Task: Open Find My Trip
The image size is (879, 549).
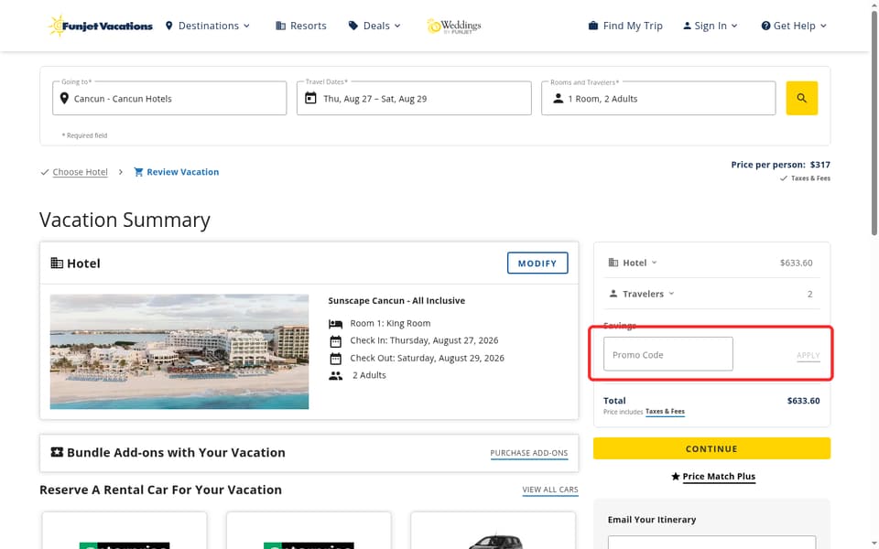Action: 625,26
